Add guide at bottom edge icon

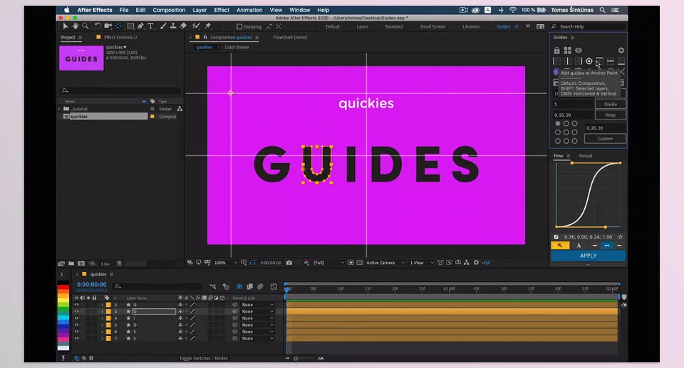621,61
